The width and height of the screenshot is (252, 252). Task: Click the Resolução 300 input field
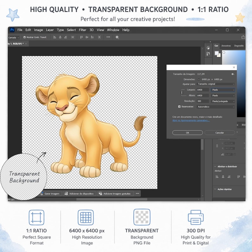coord(203,101)
